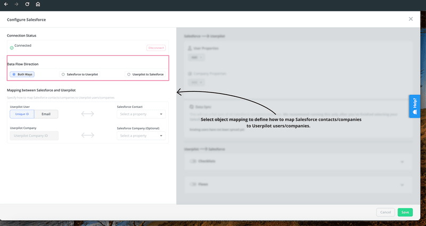Switch Userpilot User mapping to Email
426x226 pixels.
46,114
